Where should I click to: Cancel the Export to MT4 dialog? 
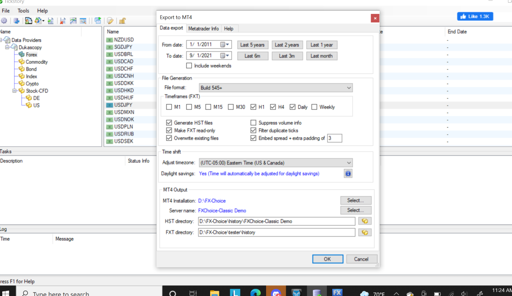[x=361, y=259]
